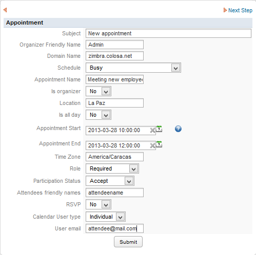Open calendar picker for Appointment Start
The height and width of the screenshot is (255, 256).
(159, 129)
